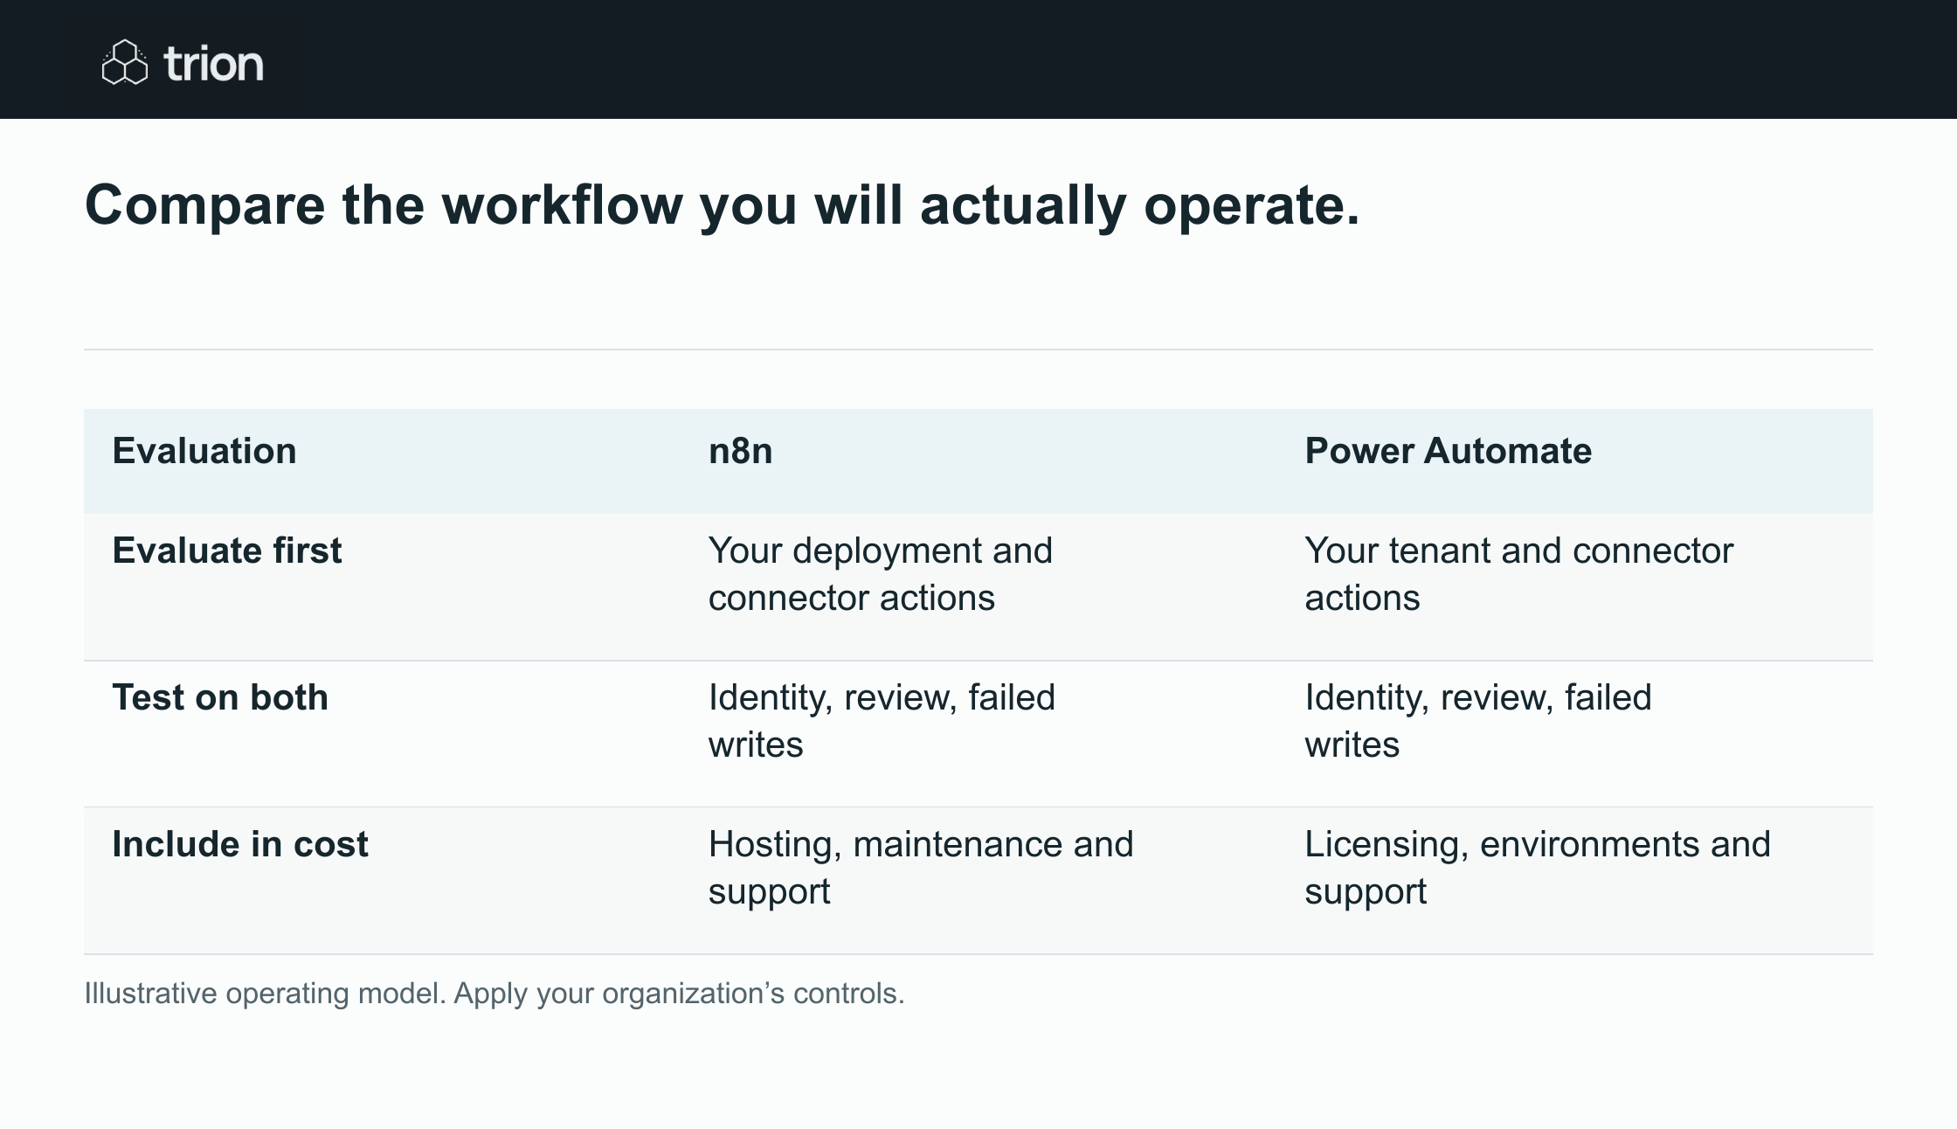1957x1129 pixels.
Task: Click the trion wordmark in header
Action: click(x=213, y=64)
